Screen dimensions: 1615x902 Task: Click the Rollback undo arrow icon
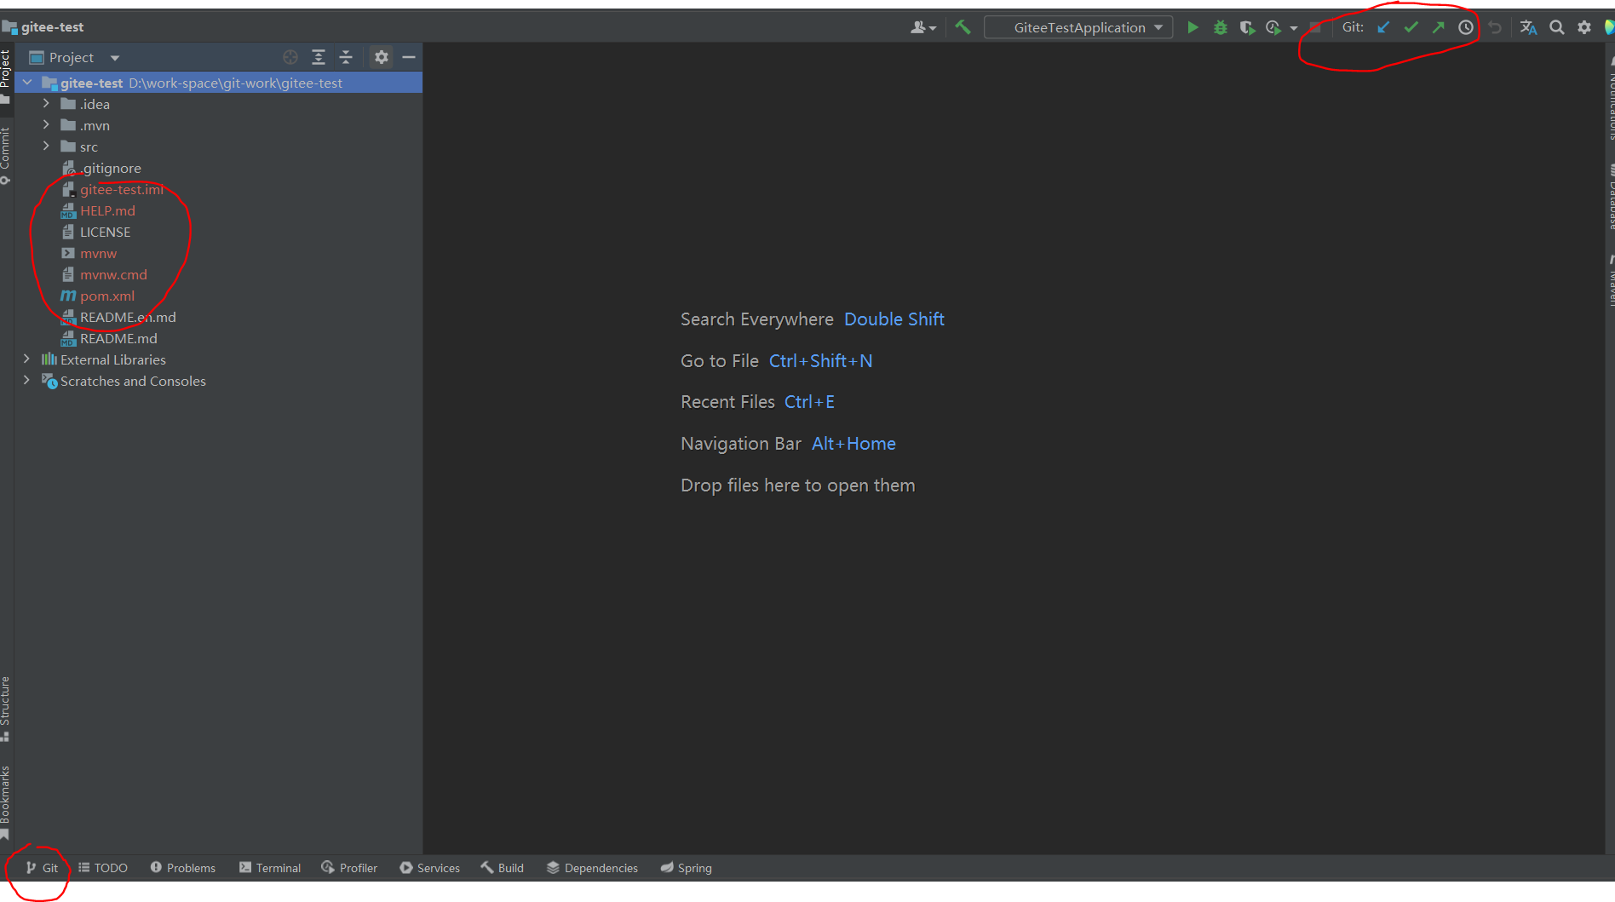click(1495, 27)
